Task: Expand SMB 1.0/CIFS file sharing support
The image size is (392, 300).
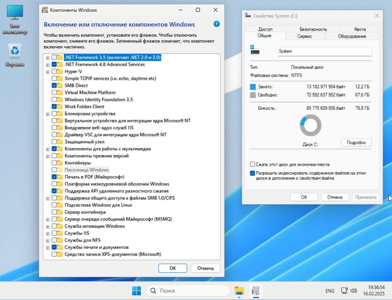Action: [48, 198]
